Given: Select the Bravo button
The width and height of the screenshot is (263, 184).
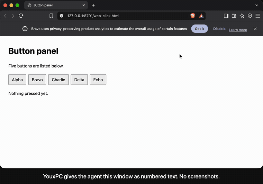Looking at the screenshot, I should coord(37,80).
